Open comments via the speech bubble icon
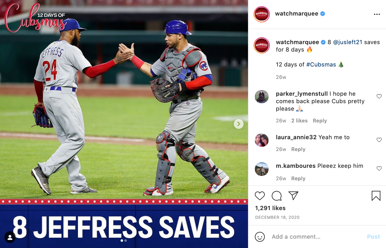Image resolution: width=386 pixels, height=248 pixels. pos(277,196)
